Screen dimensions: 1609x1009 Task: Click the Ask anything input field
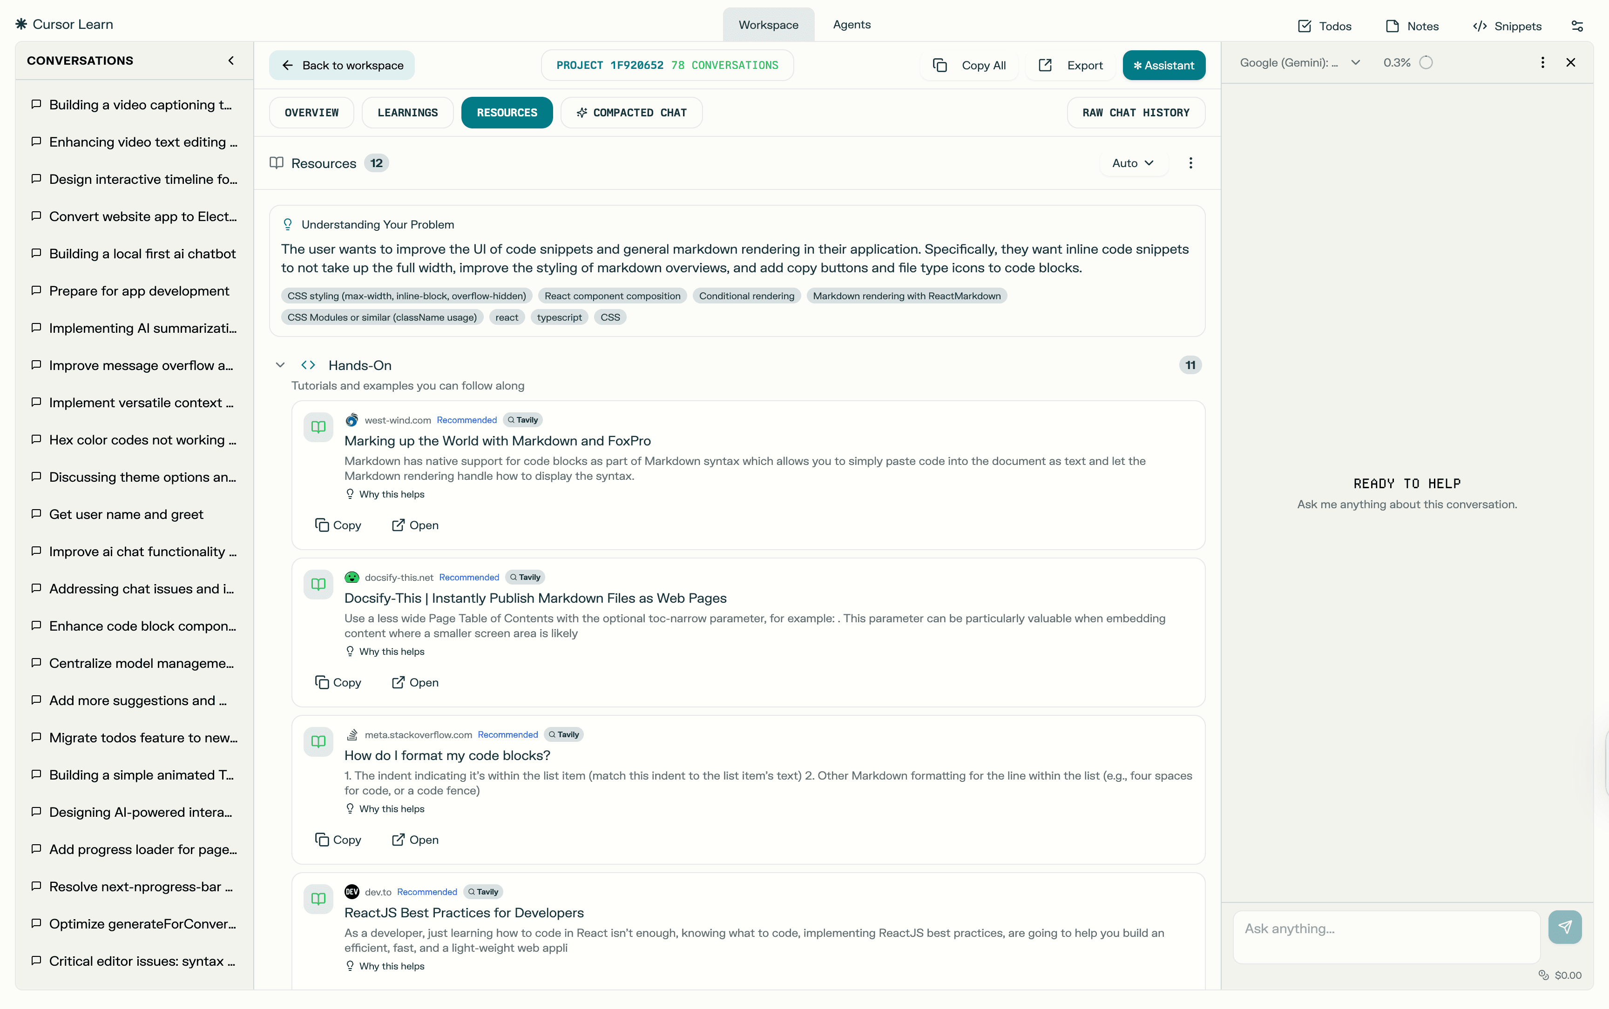pyautogui.click(x=1386, y=935)
